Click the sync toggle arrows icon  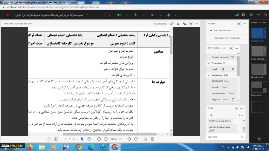tap(184, 24)
